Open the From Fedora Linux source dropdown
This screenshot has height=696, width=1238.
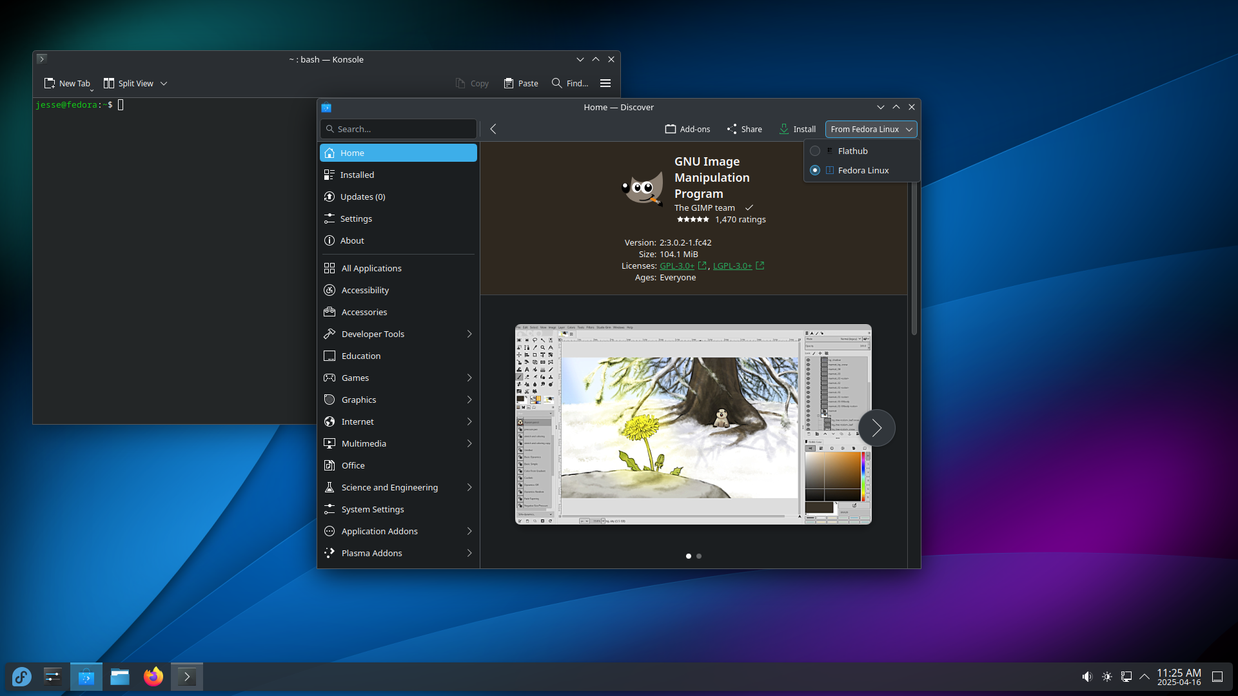(x=871, y=129)
